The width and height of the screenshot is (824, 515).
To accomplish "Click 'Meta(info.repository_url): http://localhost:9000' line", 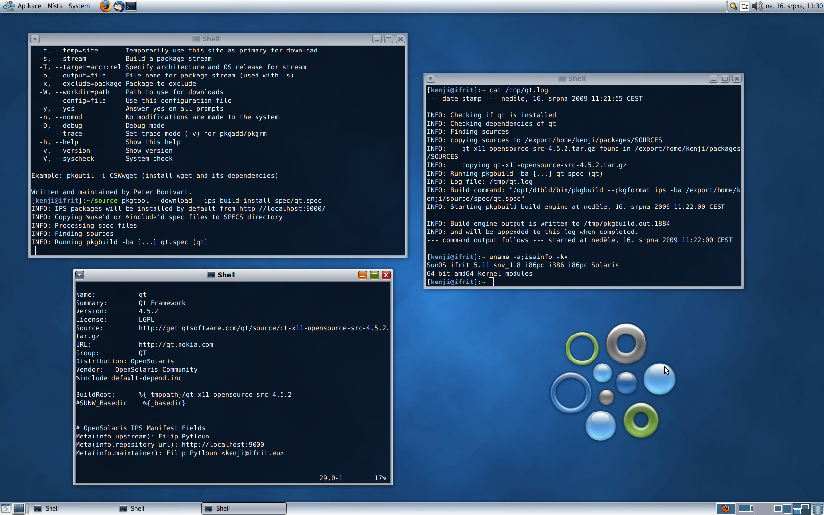I will click(170, 445).
